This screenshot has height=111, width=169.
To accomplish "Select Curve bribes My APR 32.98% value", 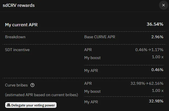I will (156, 101).
